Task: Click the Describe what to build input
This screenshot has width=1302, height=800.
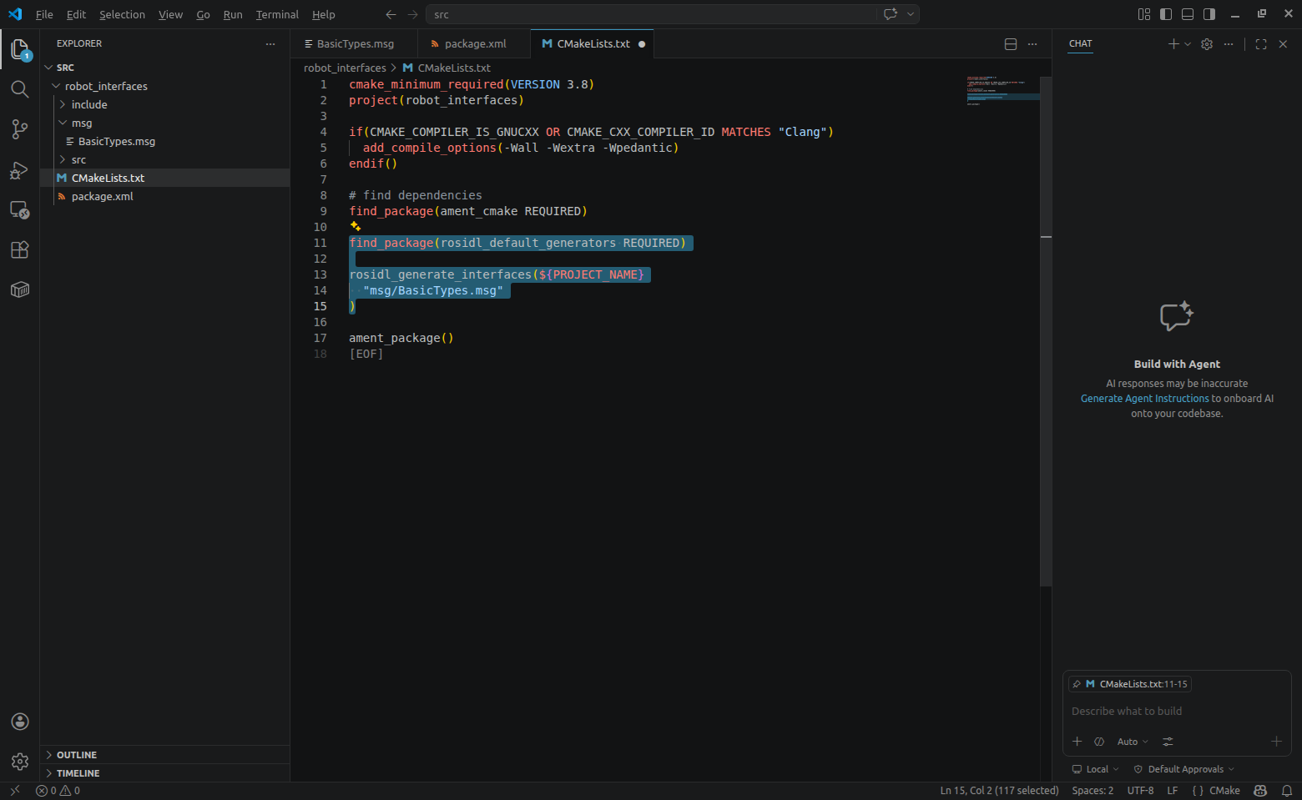Action: [x=1176, y=712]
